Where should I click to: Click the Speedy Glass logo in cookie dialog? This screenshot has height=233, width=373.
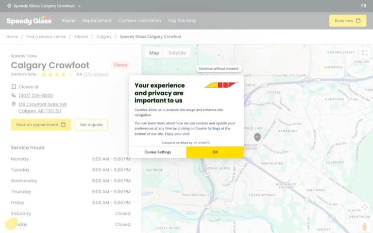tap(220, 85)
